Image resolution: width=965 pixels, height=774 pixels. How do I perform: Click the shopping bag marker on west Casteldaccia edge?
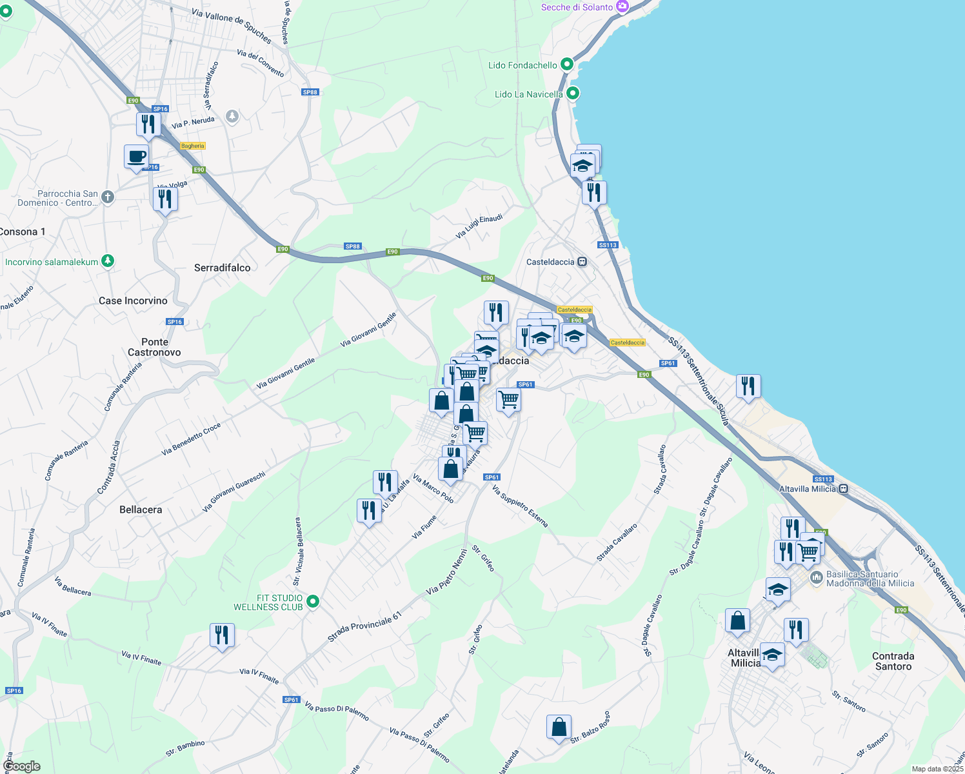(441, 402)
